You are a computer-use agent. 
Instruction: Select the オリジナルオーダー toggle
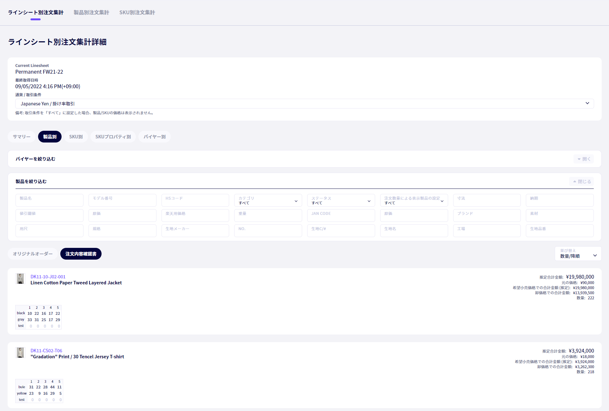point(33,254)
